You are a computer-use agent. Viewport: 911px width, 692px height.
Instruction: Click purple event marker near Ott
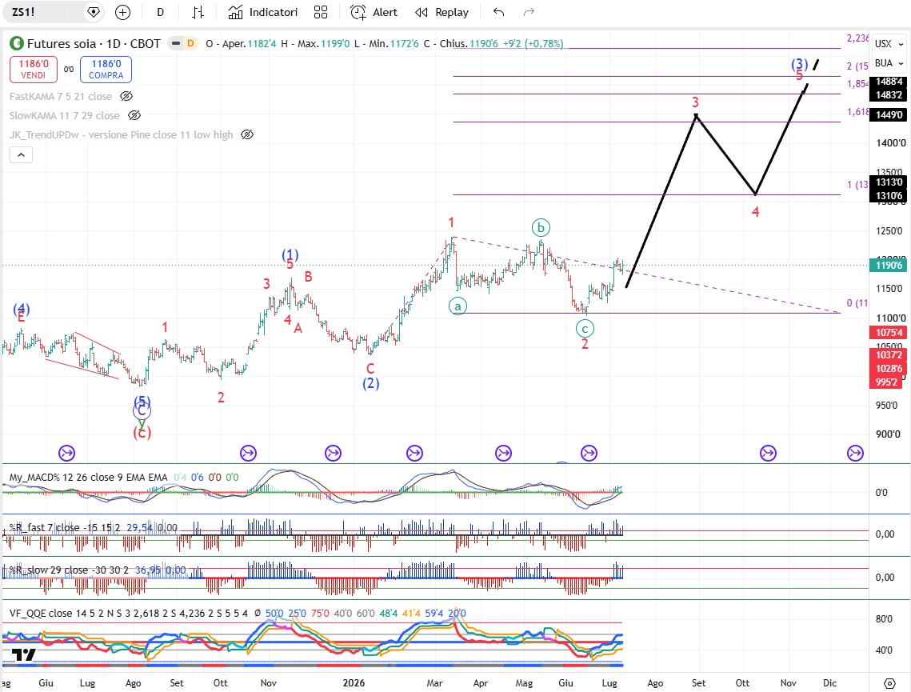248,453
